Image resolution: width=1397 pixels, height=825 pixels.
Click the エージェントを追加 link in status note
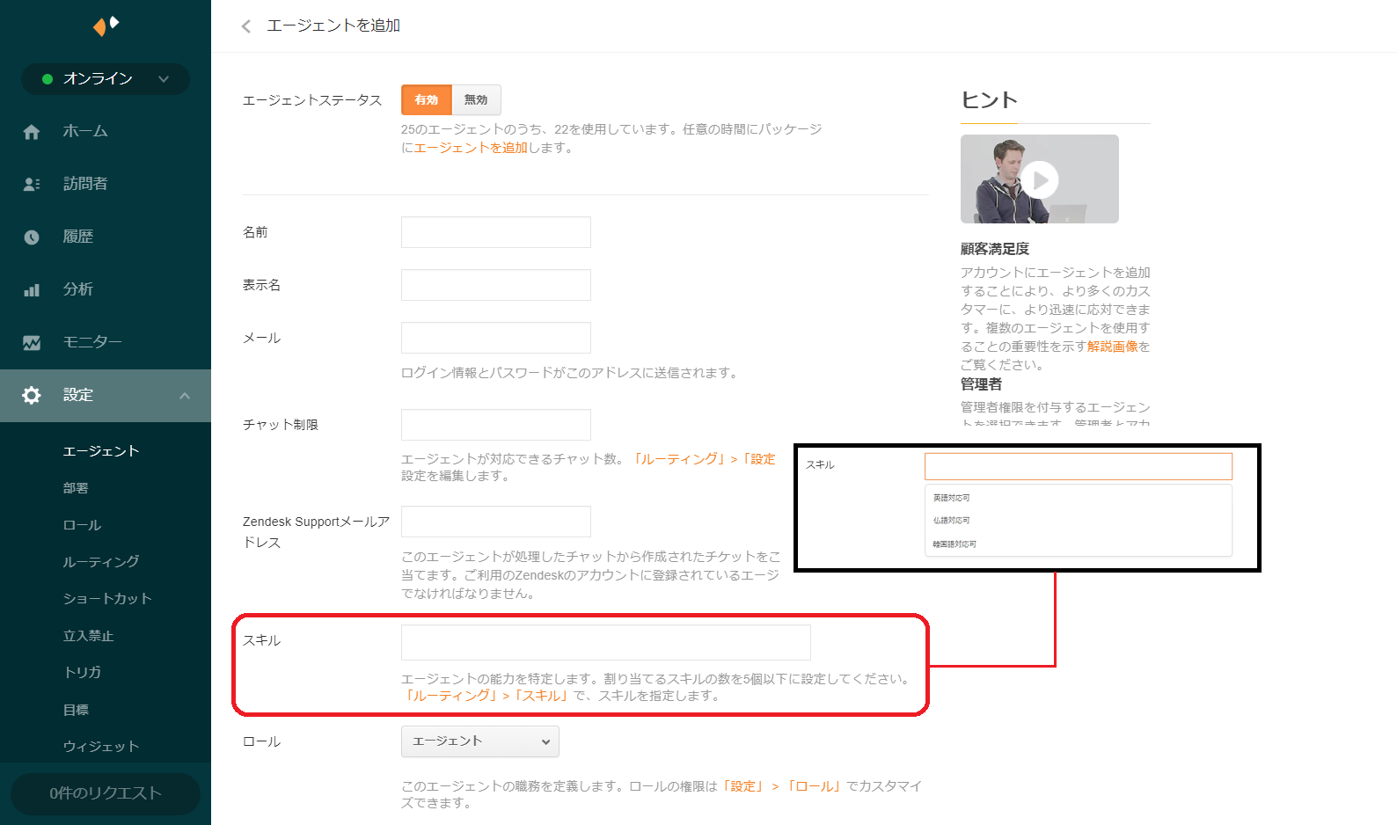(x=471, y=148)
